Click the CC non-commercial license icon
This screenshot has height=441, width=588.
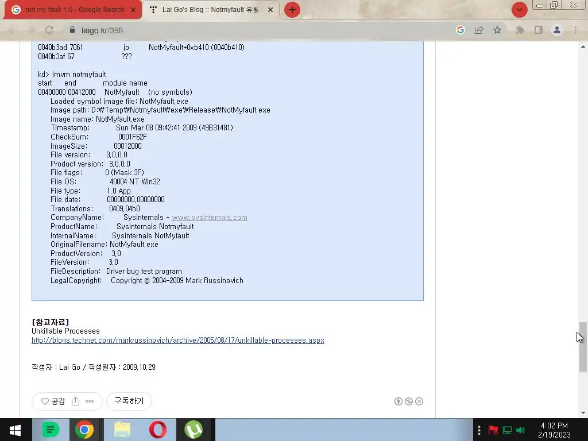point(409,401)
